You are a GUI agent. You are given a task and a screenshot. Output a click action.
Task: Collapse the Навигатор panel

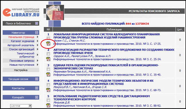[x=37, y=32]
